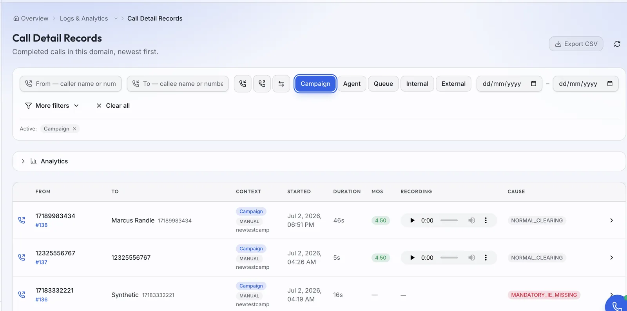627x311 pixels.
Task: Click the NORMAL_CLEARING cause on row #137
Action: pos(537,258)
